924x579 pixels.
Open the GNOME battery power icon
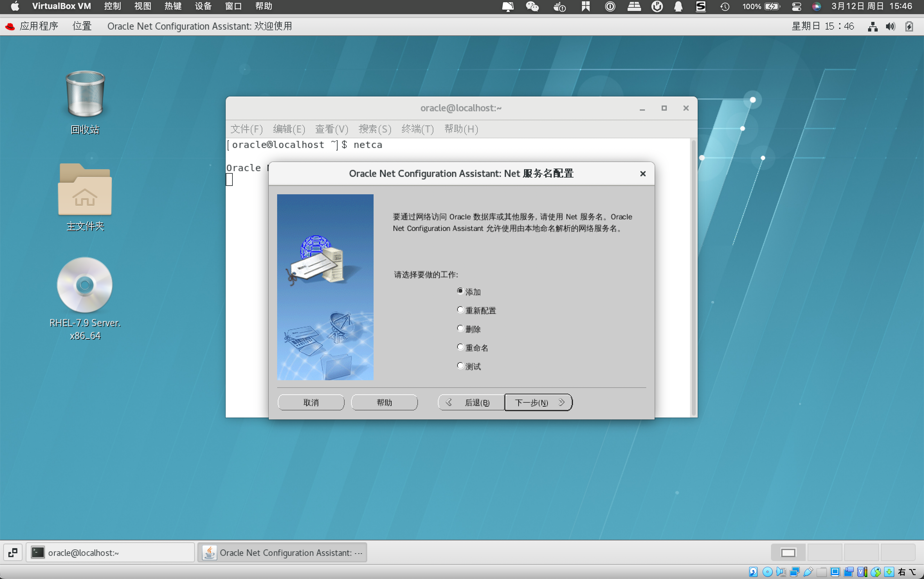[x=909, y=26]
